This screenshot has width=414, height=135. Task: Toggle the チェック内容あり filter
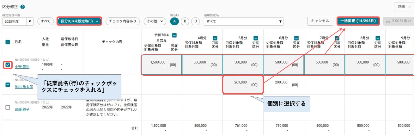(x=122, y=21)
